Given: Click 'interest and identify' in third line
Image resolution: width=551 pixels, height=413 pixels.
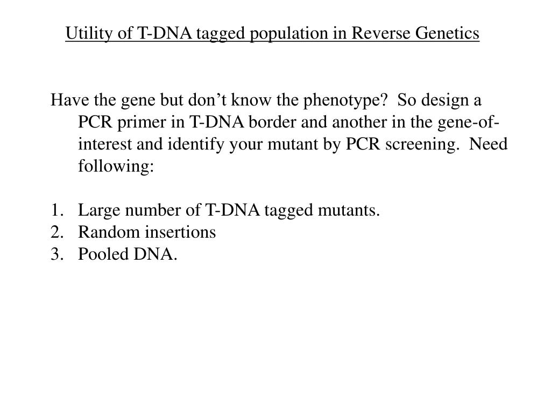Looking at the screenshot, I should pos(151,144).
